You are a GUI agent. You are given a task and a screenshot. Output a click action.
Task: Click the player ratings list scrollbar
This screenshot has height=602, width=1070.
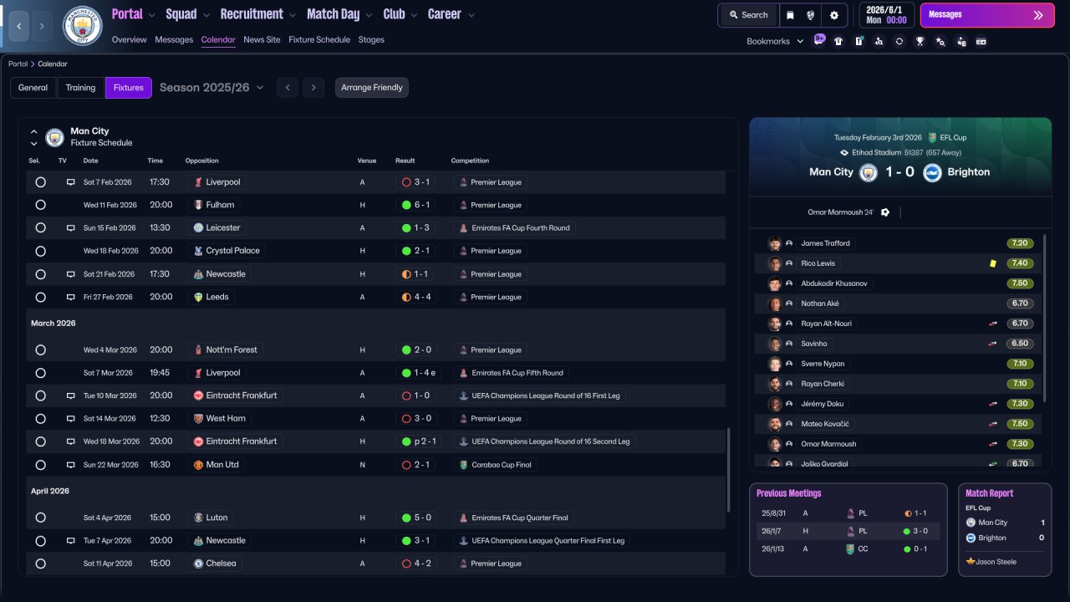1045,318
